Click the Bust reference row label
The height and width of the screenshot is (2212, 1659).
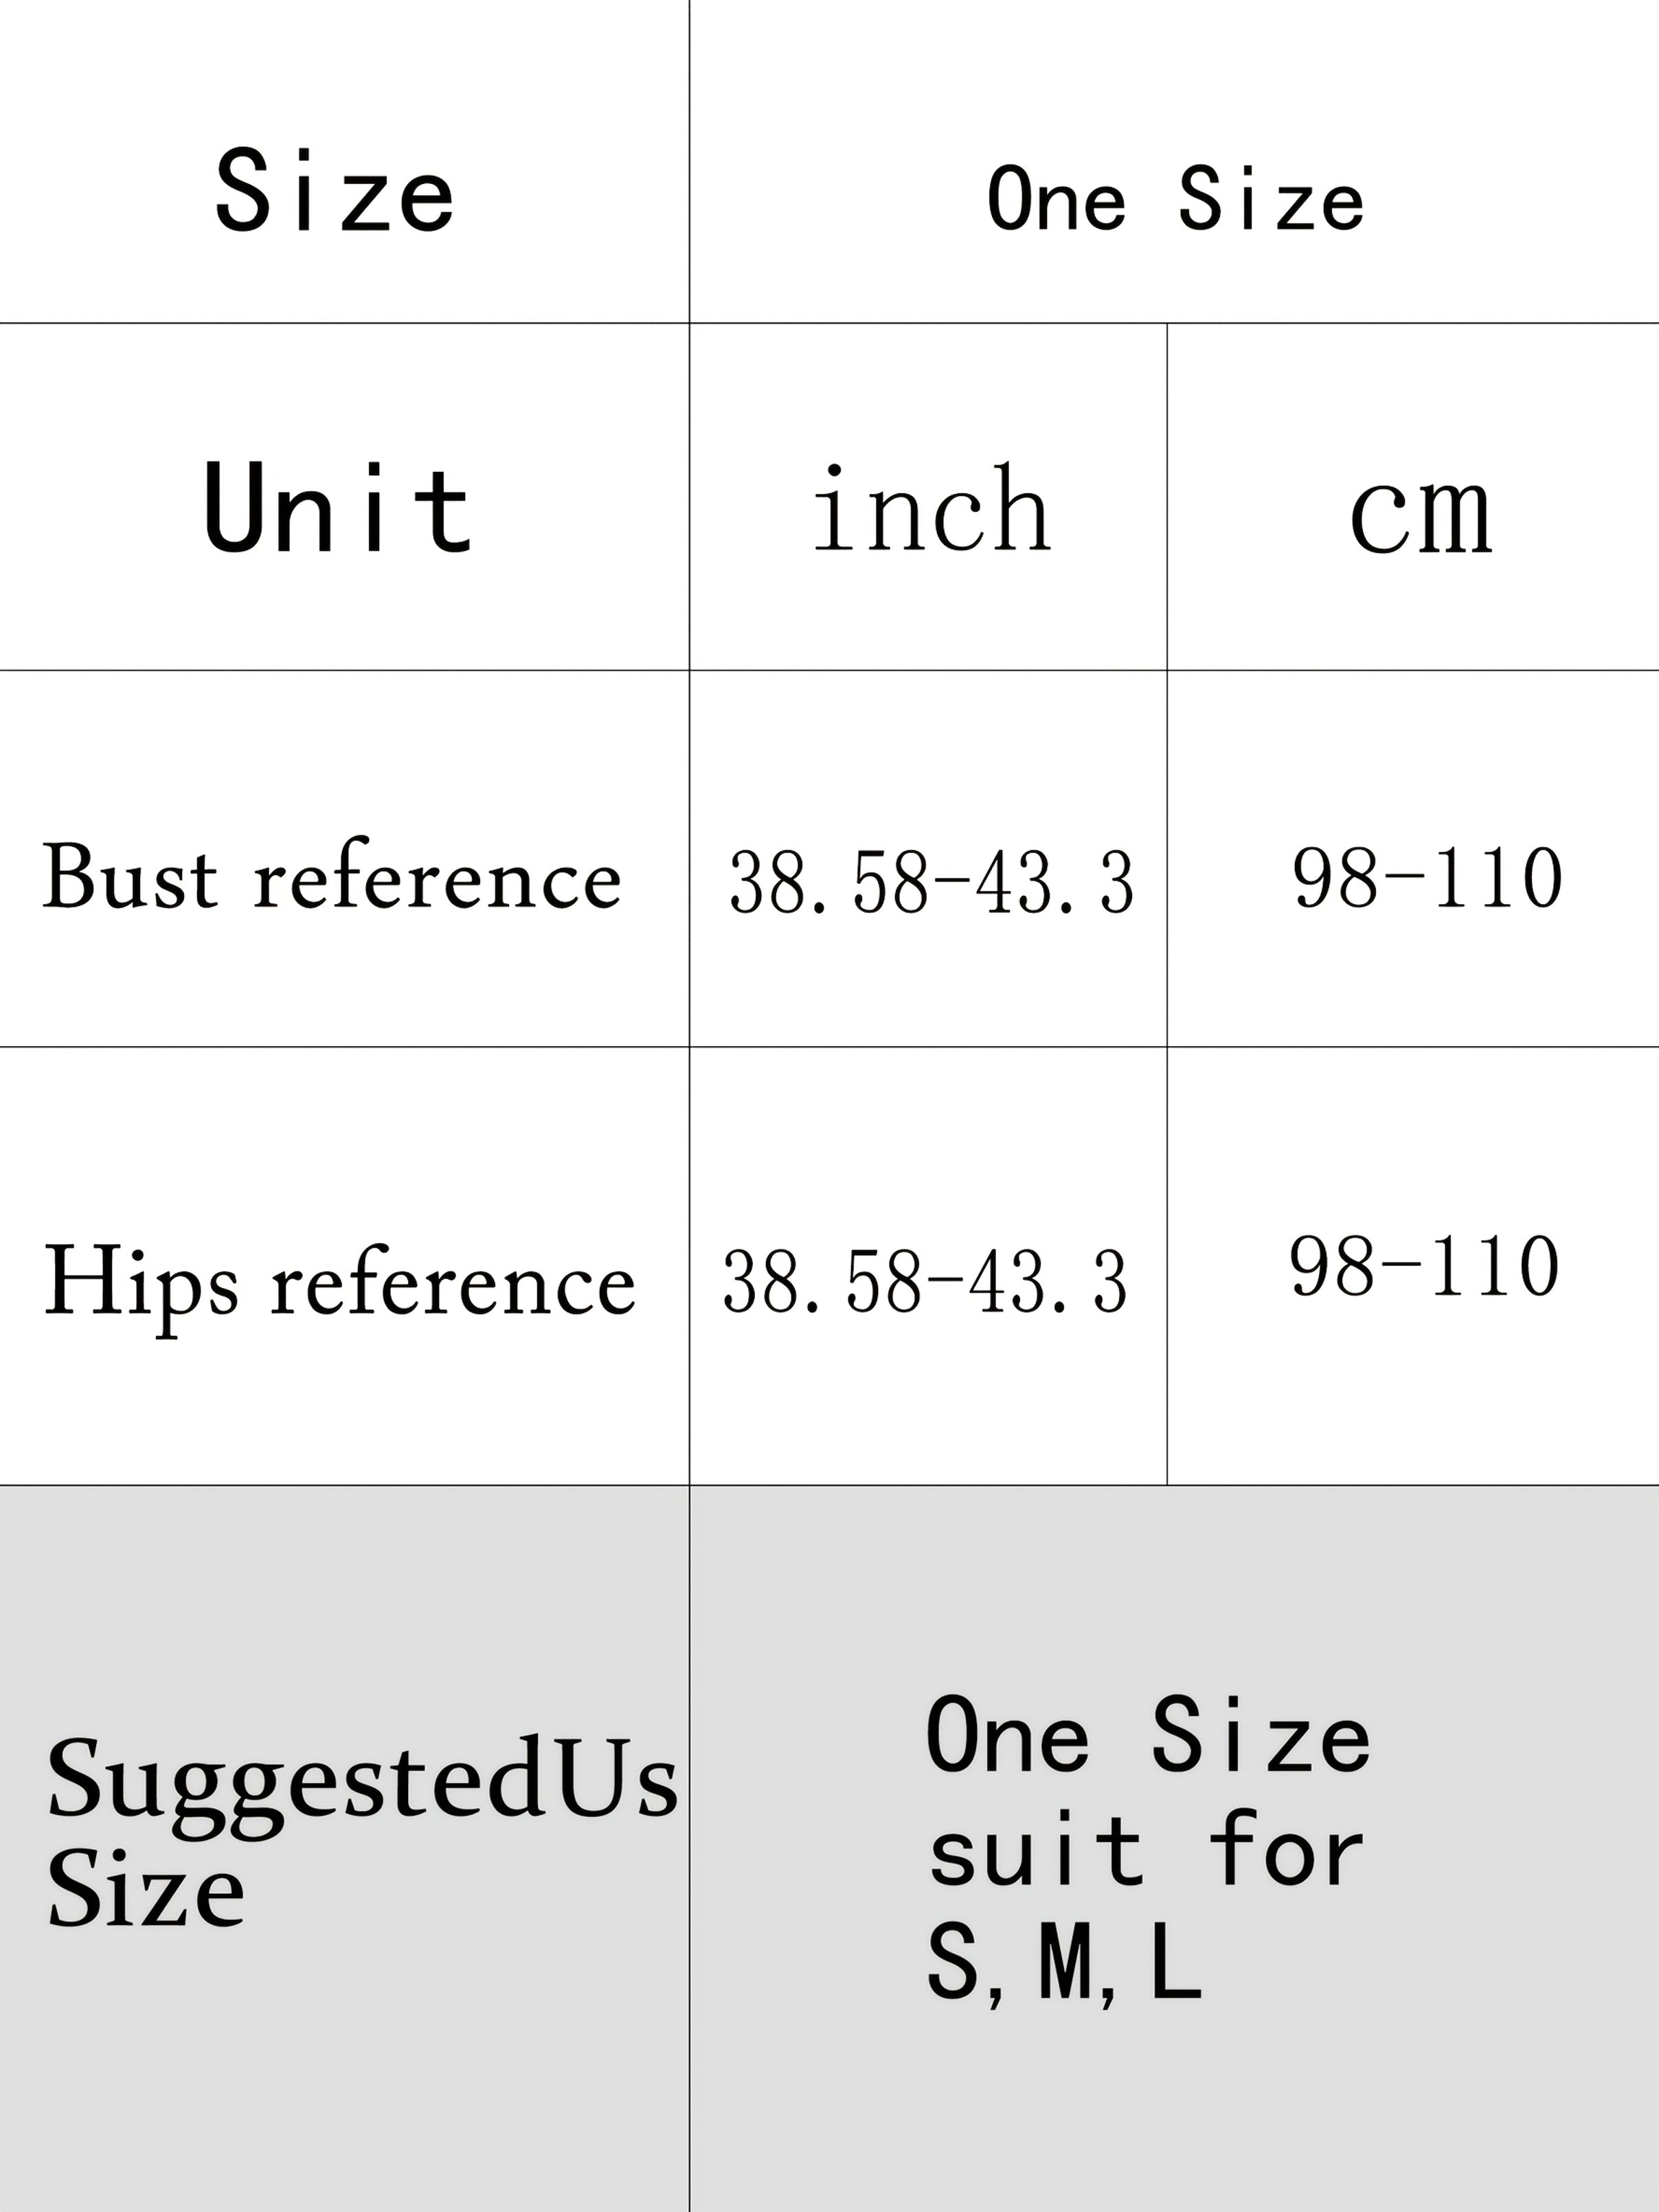point(332,878)
